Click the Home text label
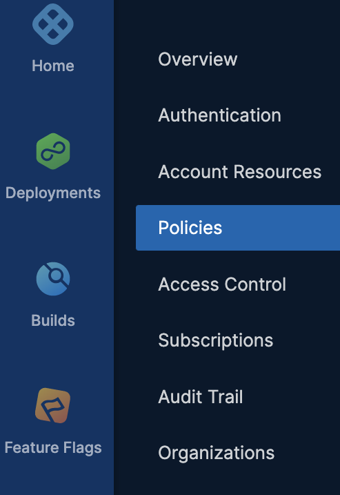Viewport: 340px width, 495px height. click(53, 66)
